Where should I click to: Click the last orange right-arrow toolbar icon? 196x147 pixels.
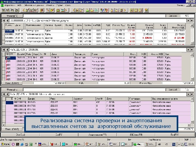tap(125, 10)
